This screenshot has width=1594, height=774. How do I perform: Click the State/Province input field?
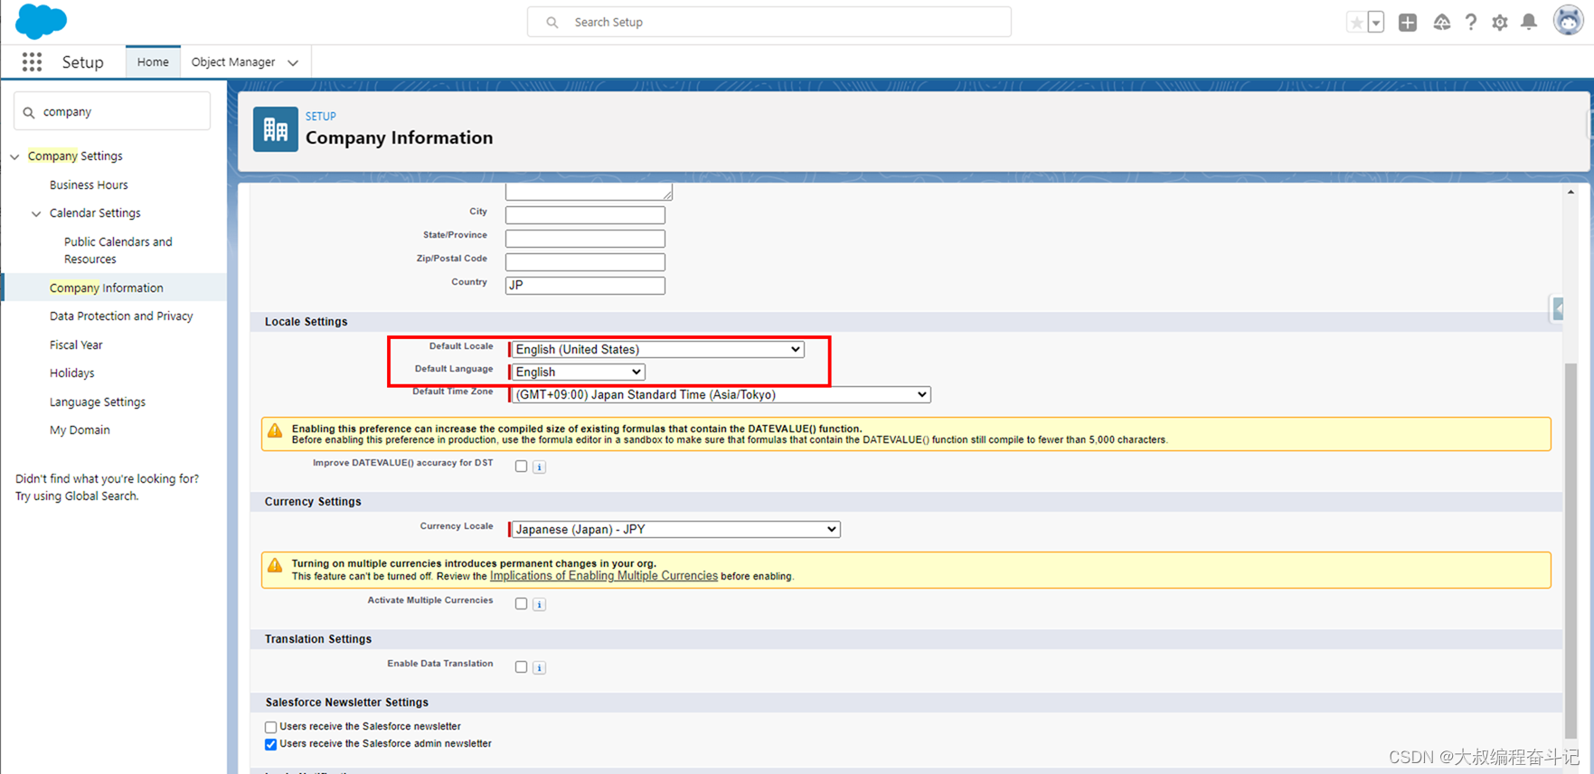pyautogui.click(x=585, y=239)
